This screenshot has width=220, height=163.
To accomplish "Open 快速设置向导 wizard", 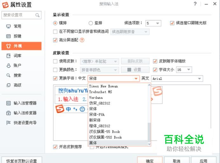I will (22, 123).
